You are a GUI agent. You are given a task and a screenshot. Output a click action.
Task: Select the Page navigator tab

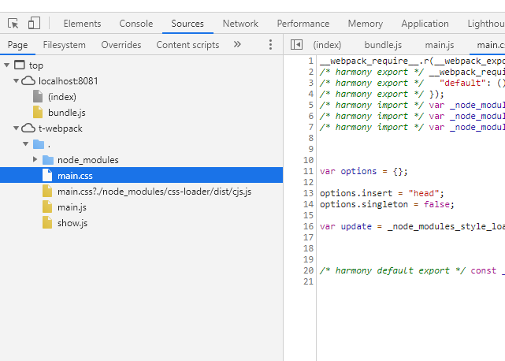17,45
